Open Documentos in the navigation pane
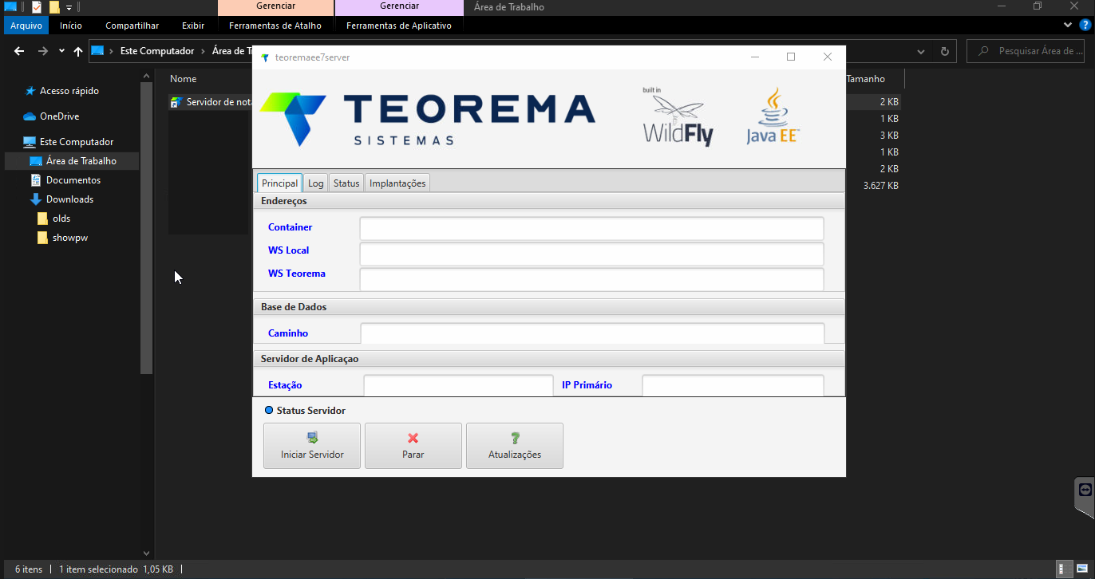1095x579 pixels. pos(73,180)
